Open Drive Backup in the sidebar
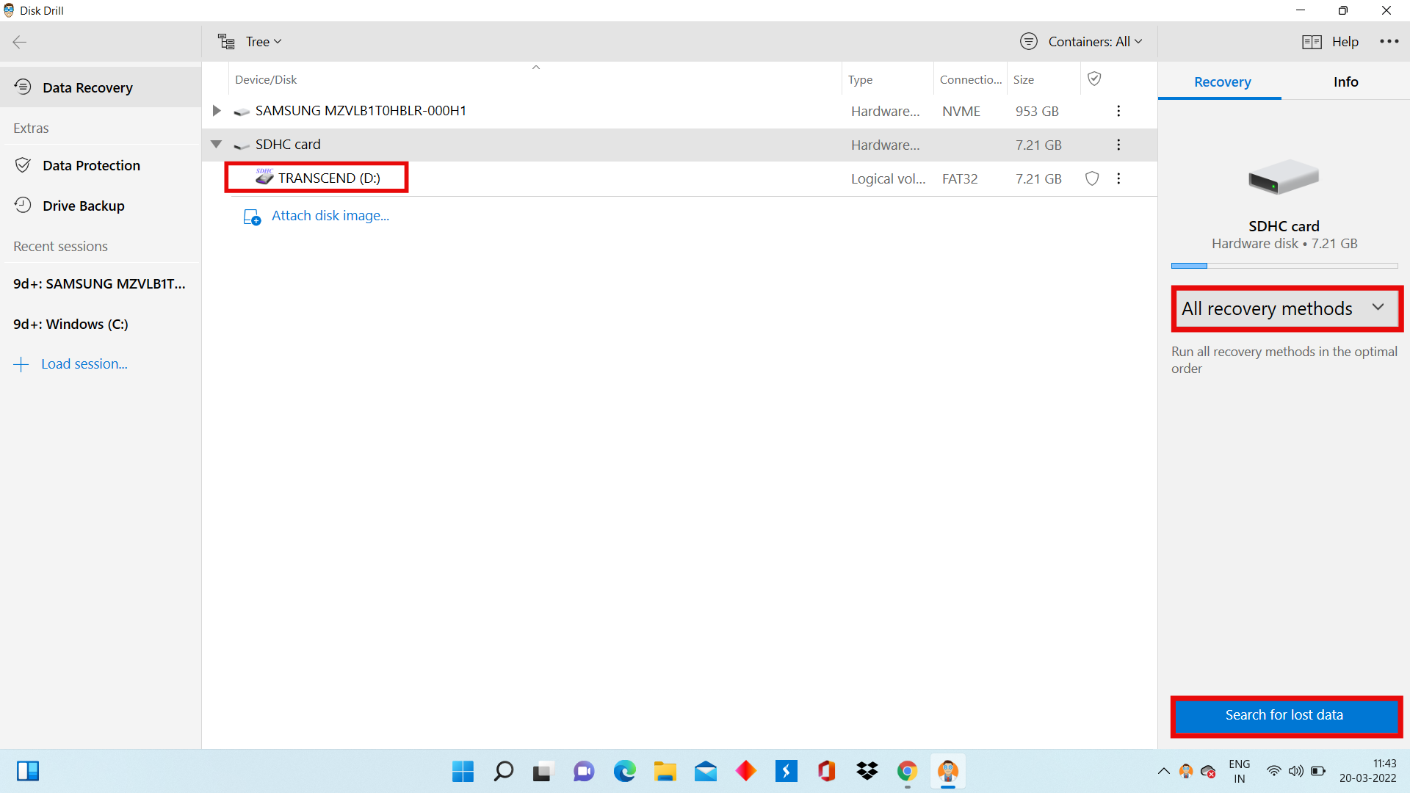 pyautogui.click(x=101, y=206)
